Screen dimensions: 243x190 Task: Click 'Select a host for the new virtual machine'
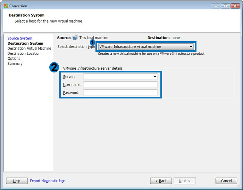tap(48, 21)
